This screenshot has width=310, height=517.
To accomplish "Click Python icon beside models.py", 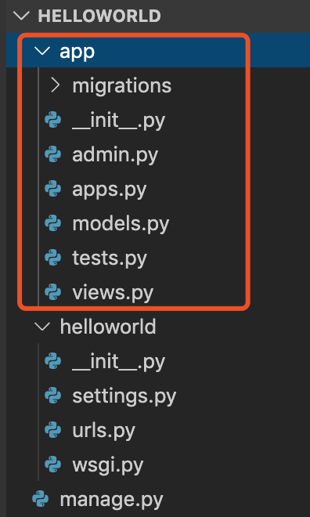I will coord(53,223).
